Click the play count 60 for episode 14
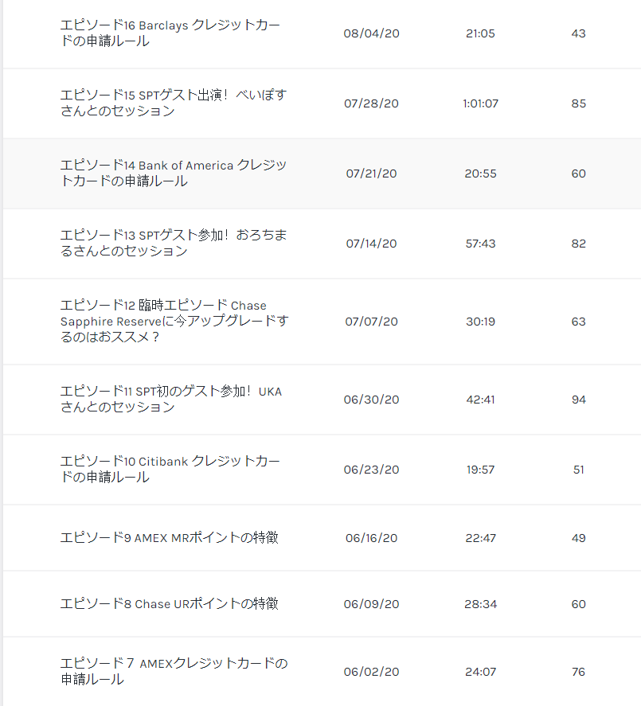Screen dimensions: 641x706 [578, 174]
